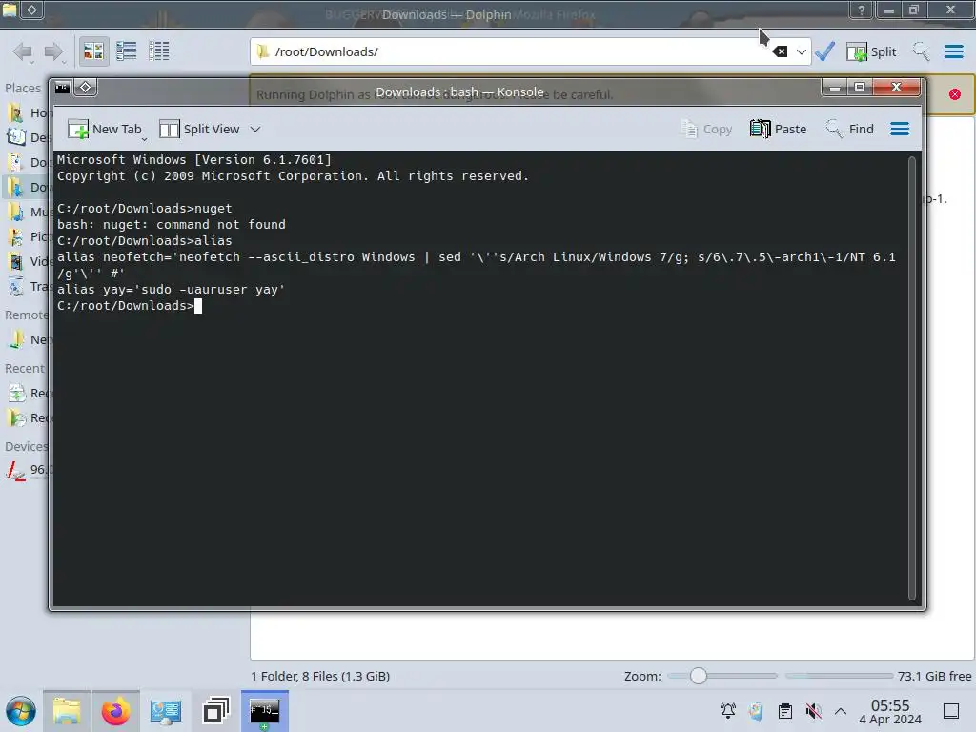The height and width of the screenshot is (732, 976).
Task: Open the location history dropdown arrow
Action: tap(801, 51)
